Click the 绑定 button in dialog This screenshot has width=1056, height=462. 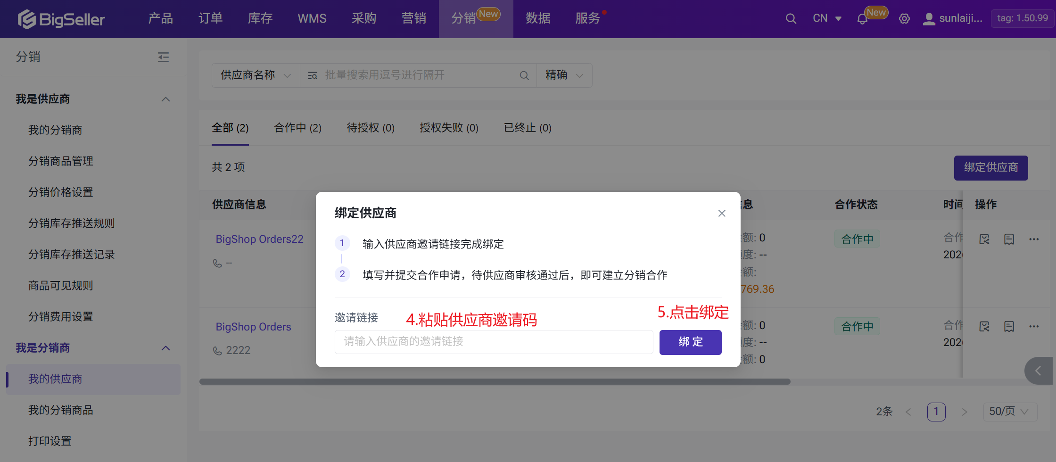(690, 342)
